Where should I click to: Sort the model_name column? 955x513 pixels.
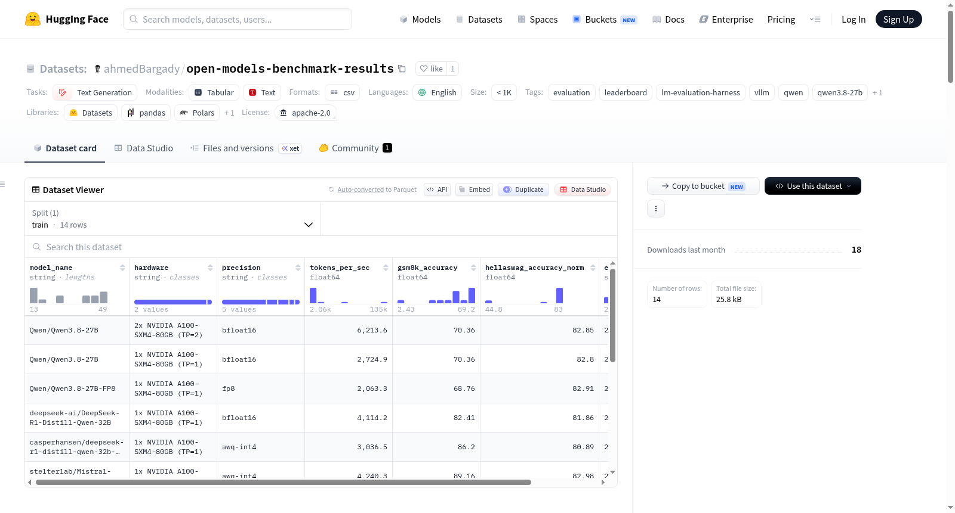coord(122,268)
